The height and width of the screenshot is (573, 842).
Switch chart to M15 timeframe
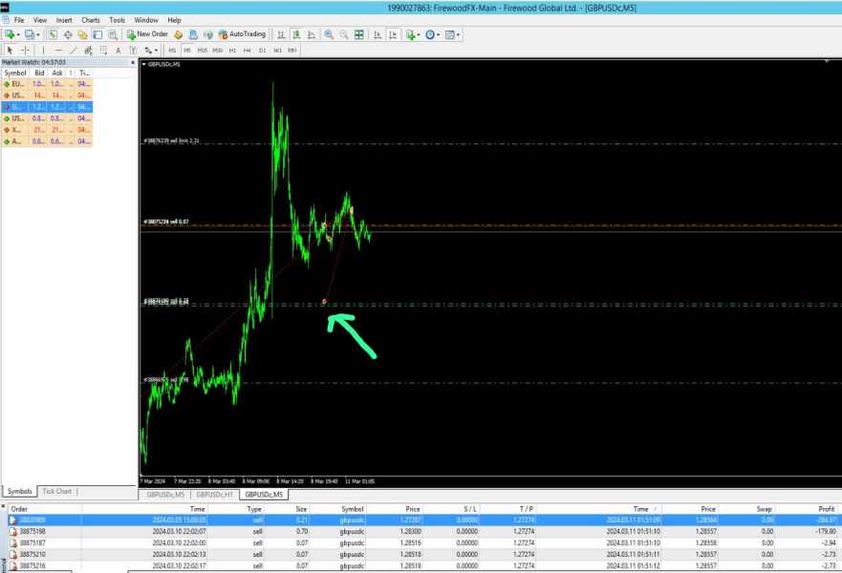[x=202, y=50]
